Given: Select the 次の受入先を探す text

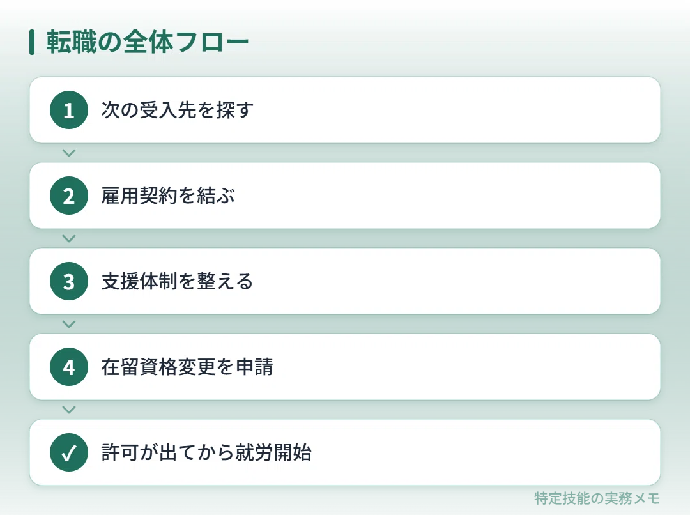Looking at the screenshot, I should pos(178,110).
